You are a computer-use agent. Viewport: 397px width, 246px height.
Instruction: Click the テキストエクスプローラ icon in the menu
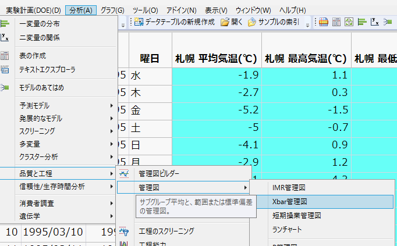[x=5, y=70]
